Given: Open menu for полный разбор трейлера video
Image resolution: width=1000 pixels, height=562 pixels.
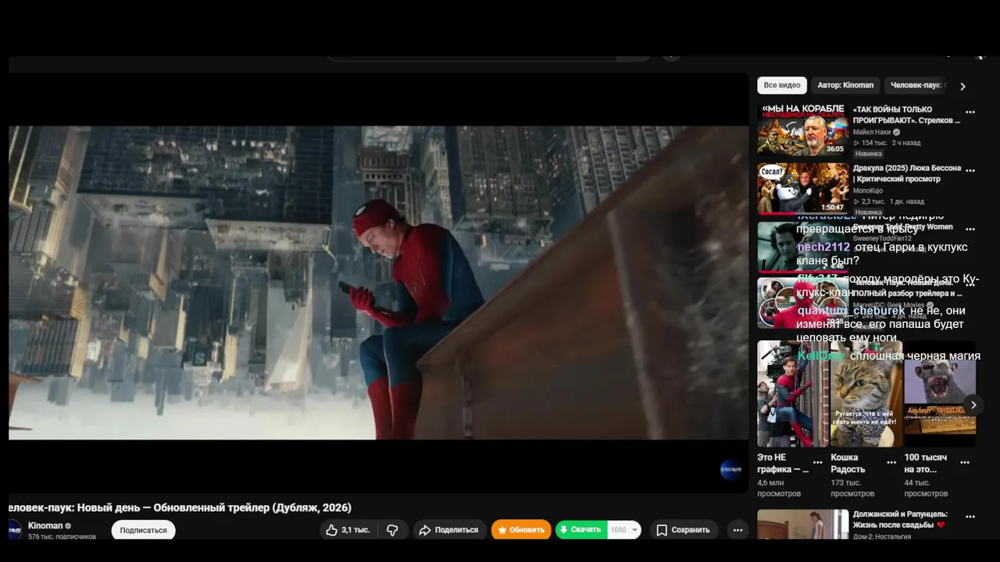Looking at the screenshot, I should pos(970,285).
